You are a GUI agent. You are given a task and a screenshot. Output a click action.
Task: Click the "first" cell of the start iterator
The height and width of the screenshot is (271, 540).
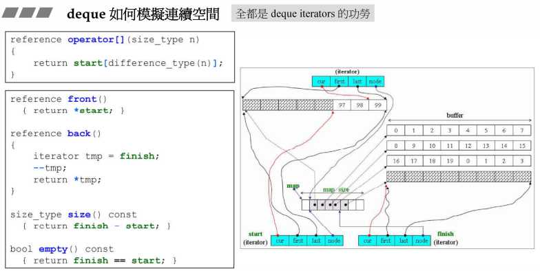(298, 241)
